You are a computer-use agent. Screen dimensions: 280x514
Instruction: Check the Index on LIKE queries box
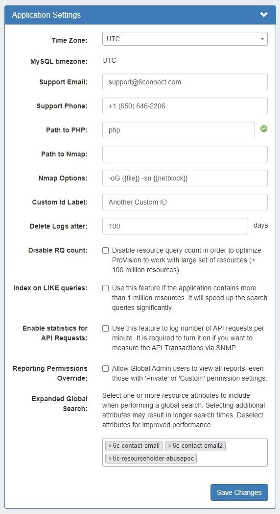pyautogui.click(x=105, y=288)
